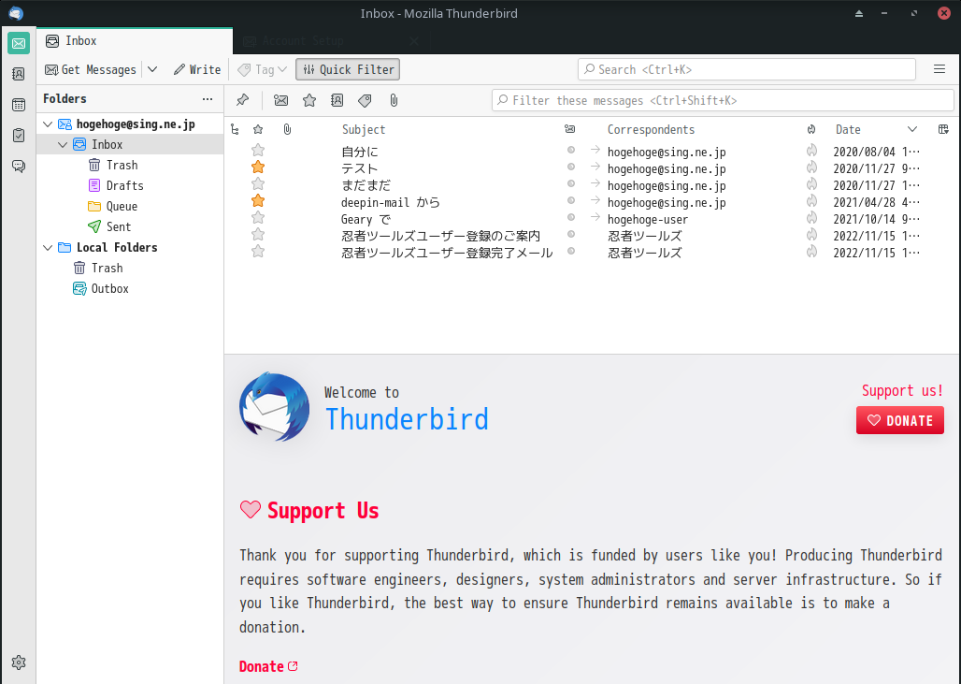The height and width of the screenshot is (684, 961).
Task: Open the column picker icon
Action: tap(944, 129)
